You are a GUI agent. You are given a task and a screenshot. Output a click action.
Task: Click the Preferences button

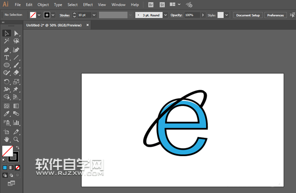[275, 15]
